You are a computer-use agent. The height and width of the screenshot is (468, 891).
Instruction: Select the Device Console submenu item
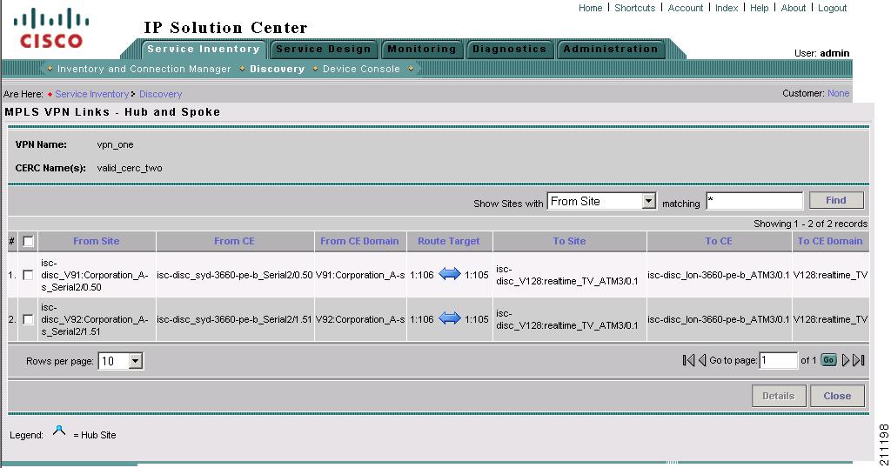(x=361, y=69)
